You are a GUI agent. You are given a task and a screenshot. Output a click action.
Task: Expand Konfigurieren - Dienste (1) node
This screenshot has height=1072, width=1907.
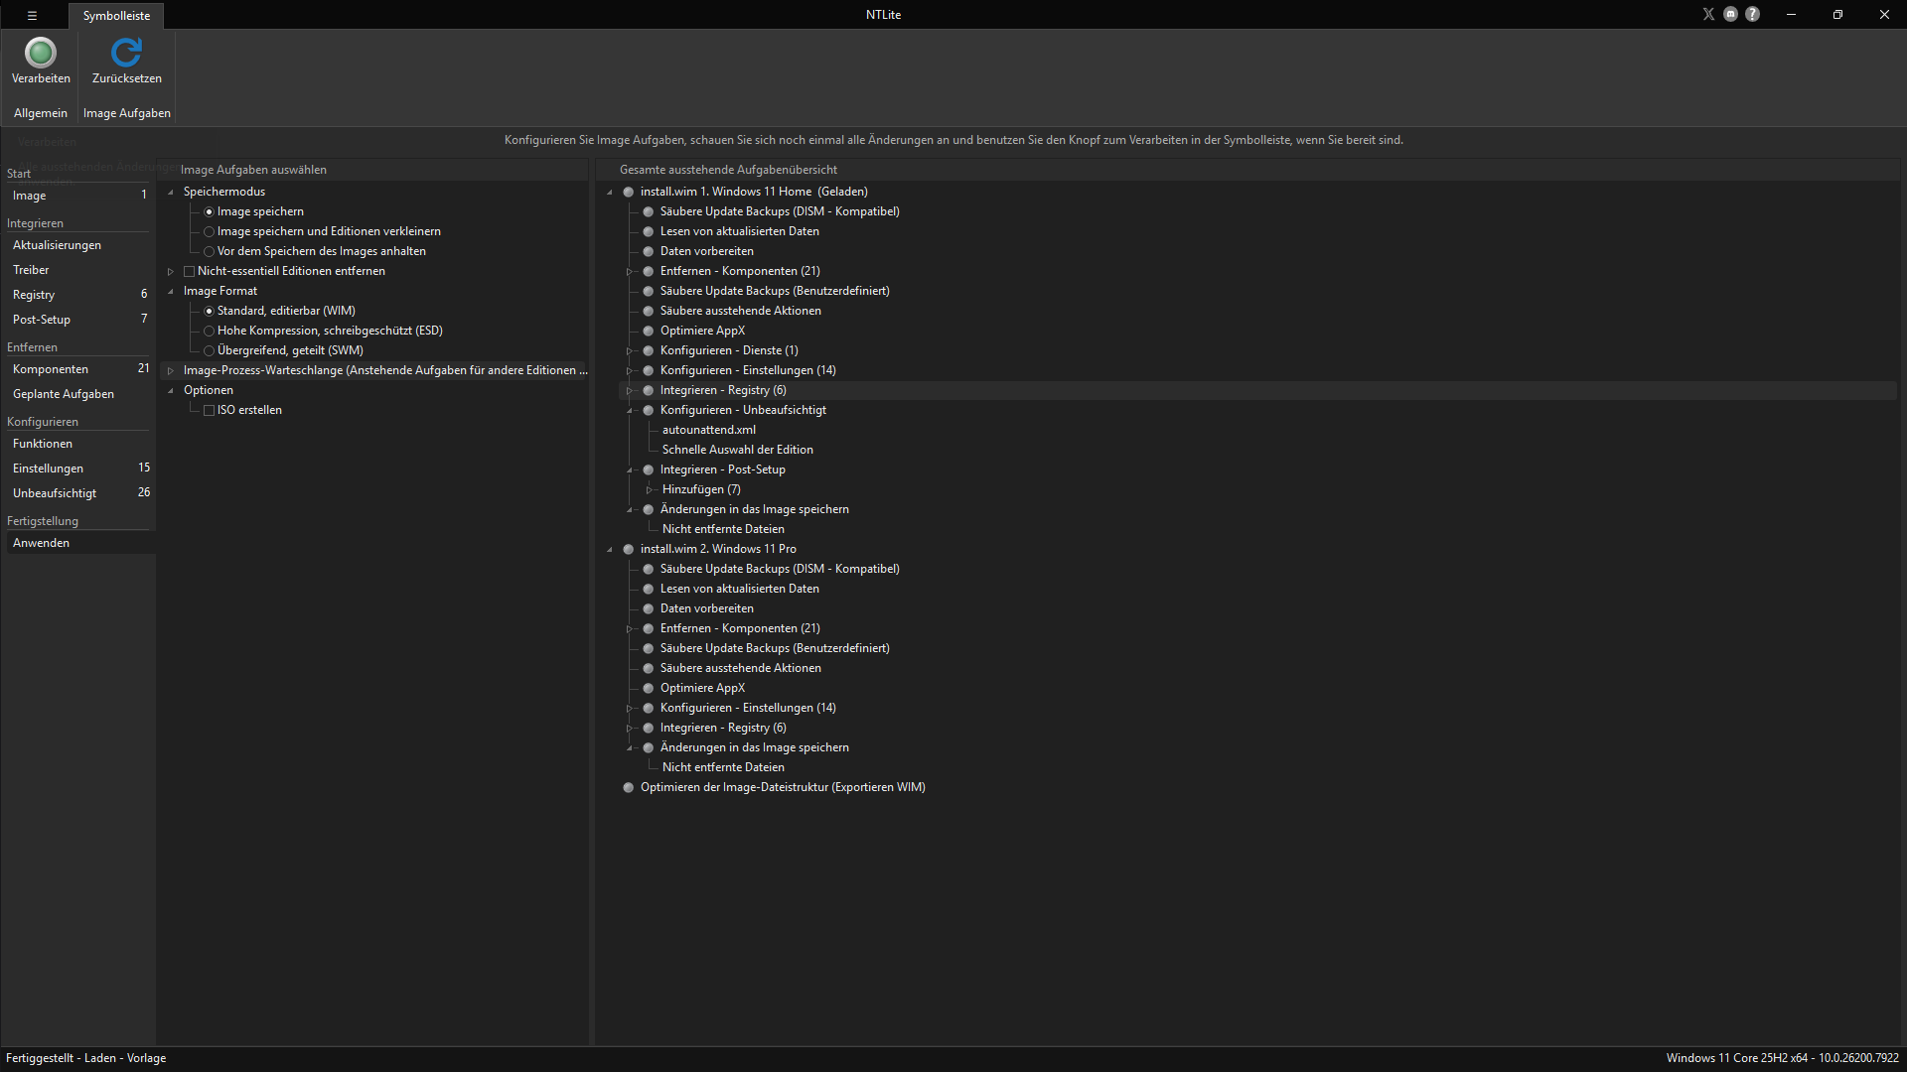click(x=630, y=350)
